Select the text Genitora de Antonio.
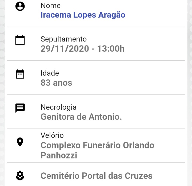Image resolution: width=192 pixels, height=186 pixels. tap(81, 117)
